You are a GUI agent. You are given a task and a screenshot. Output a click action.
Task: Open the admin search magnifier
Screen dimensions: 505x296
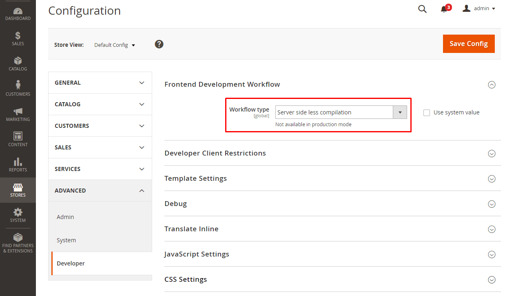tap(422, 9)
